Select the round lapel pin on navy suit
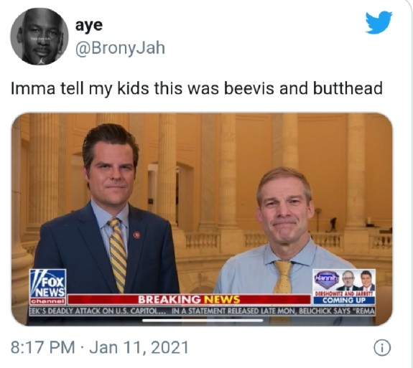The width and height of the screenshot is (413, 368). [x=136, y=235]
